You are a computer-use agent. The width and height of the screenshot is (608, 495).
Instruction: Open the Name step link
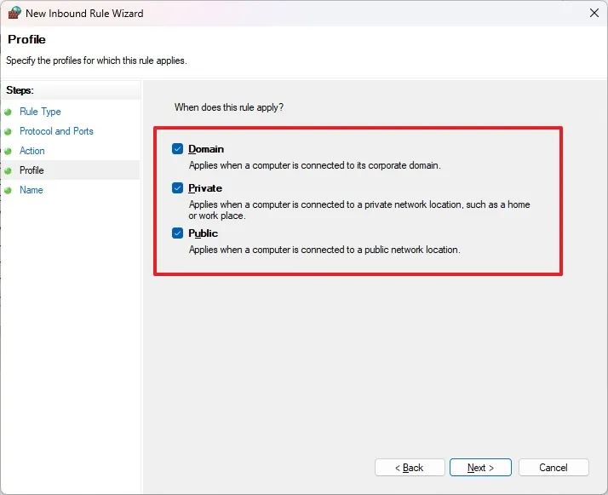(32, 190)
